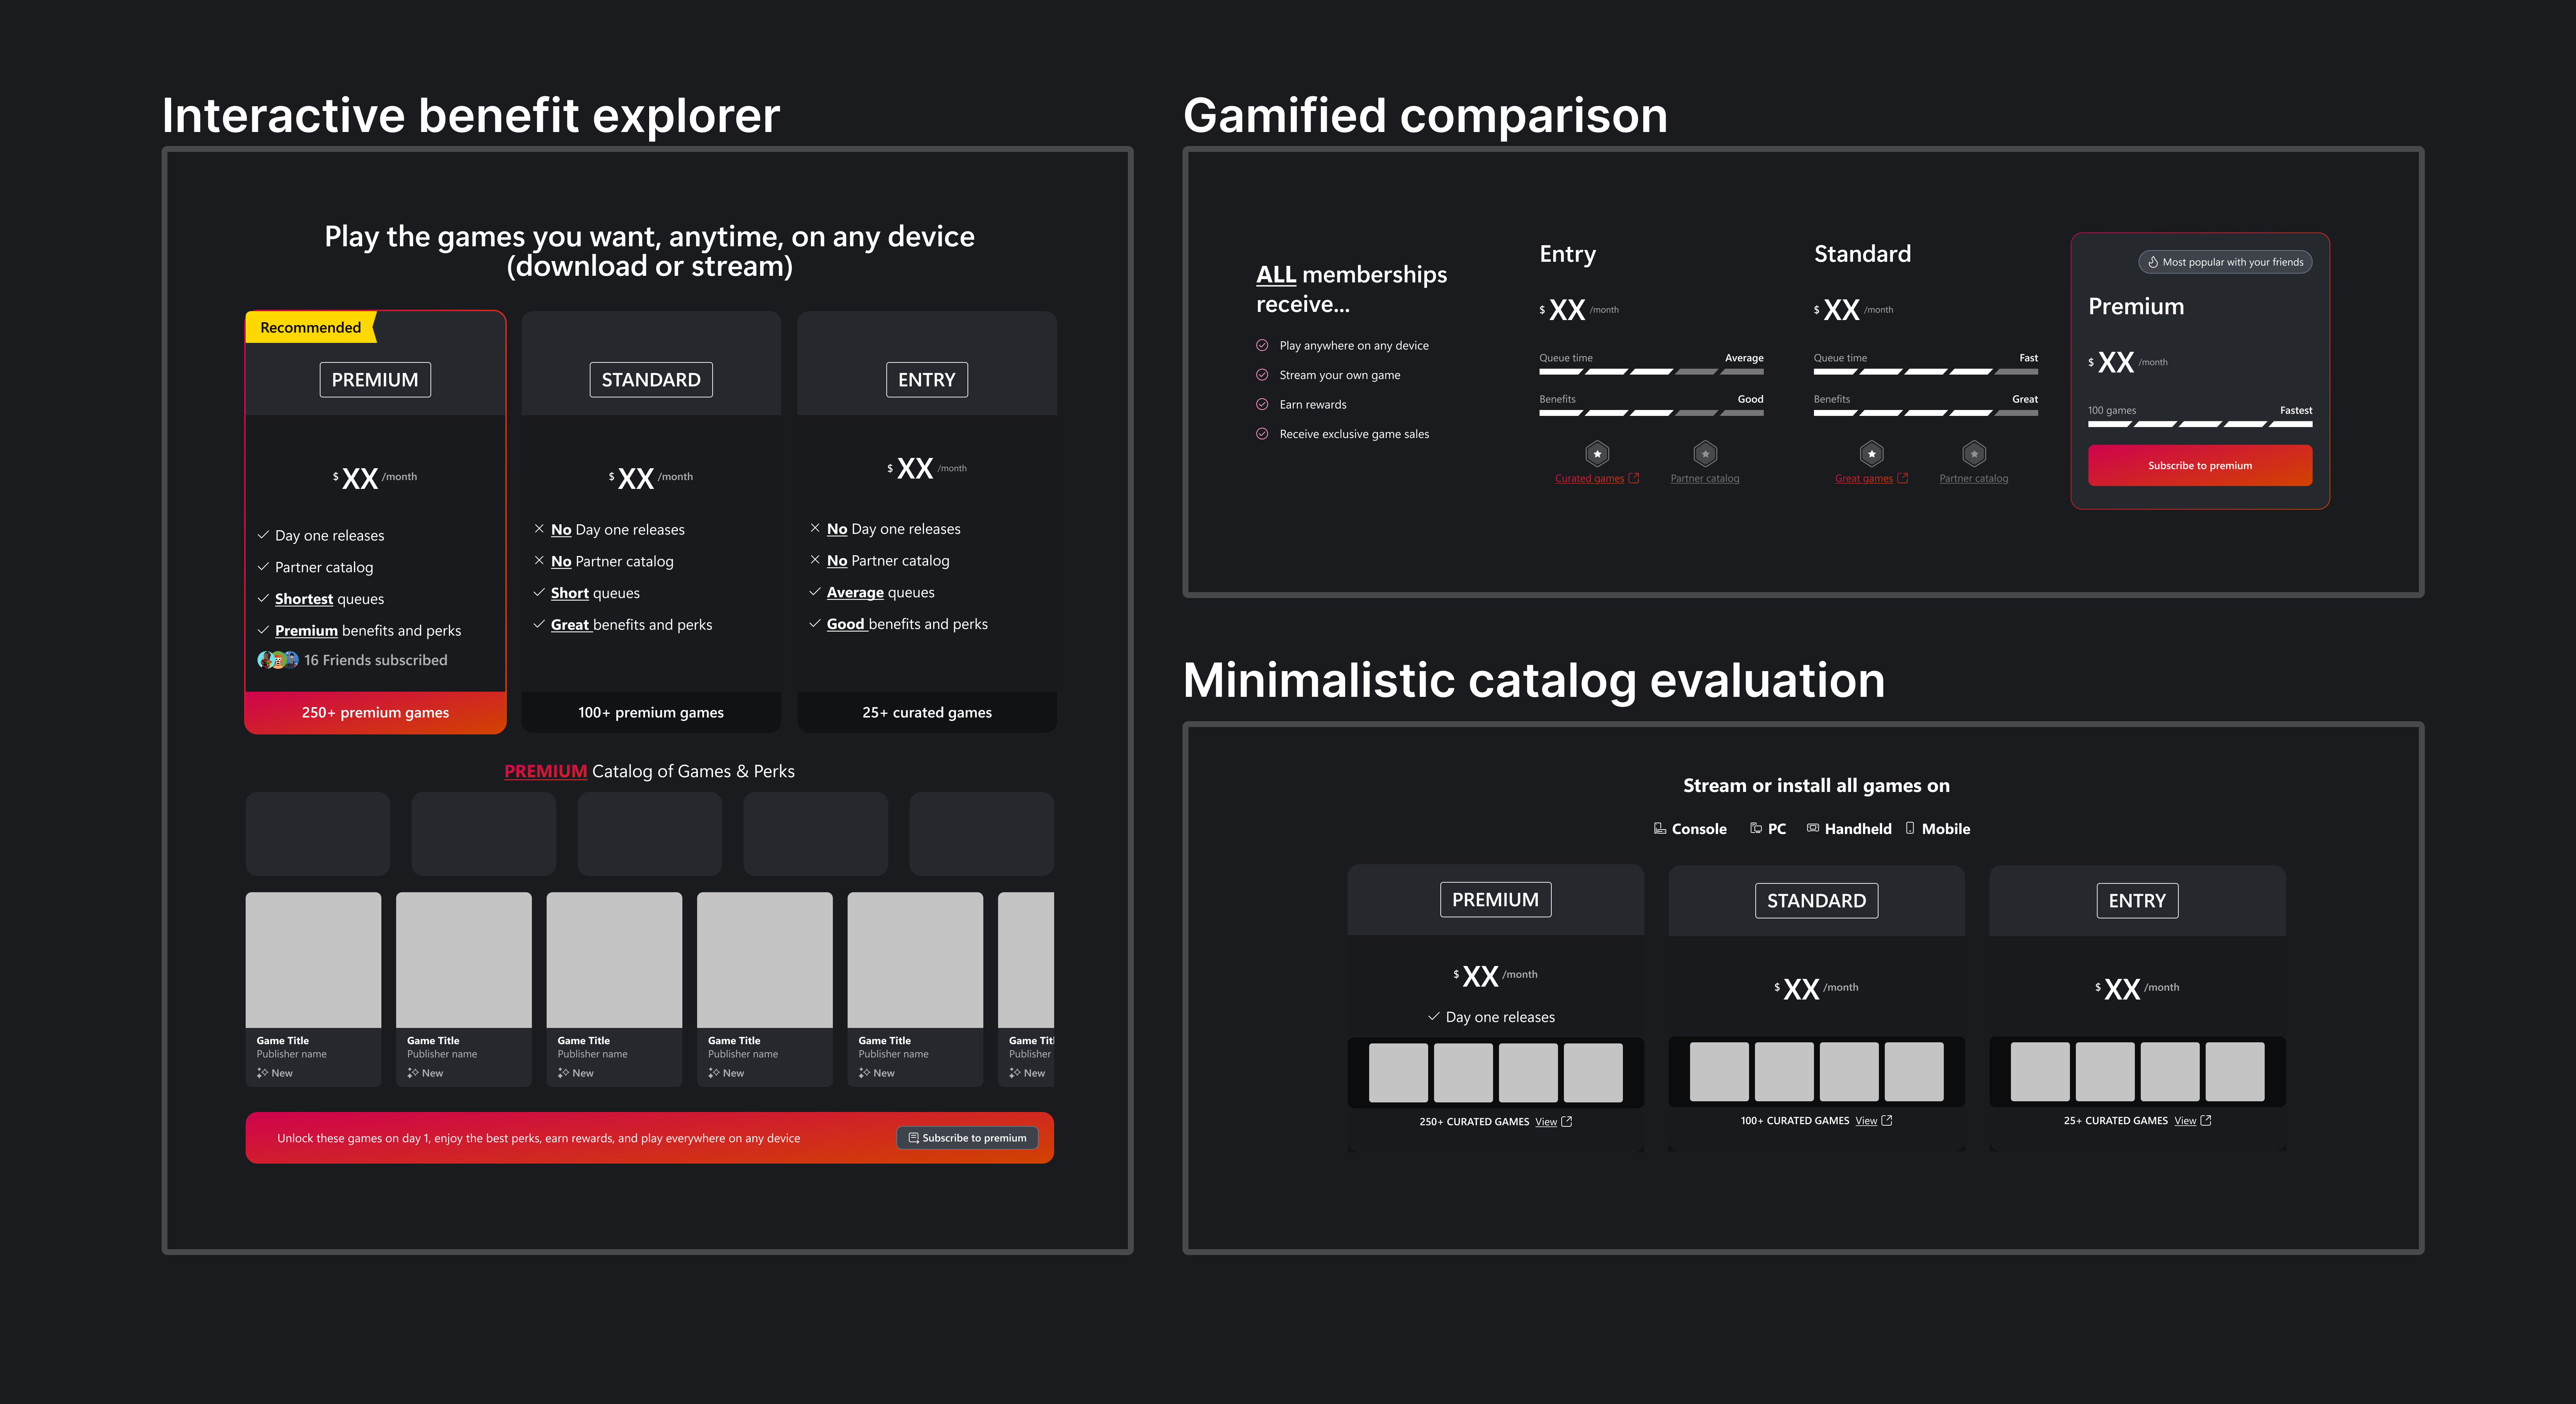
Task: Click the checkmark next to Receive exclusive game sales
Action: point(1262,434)
